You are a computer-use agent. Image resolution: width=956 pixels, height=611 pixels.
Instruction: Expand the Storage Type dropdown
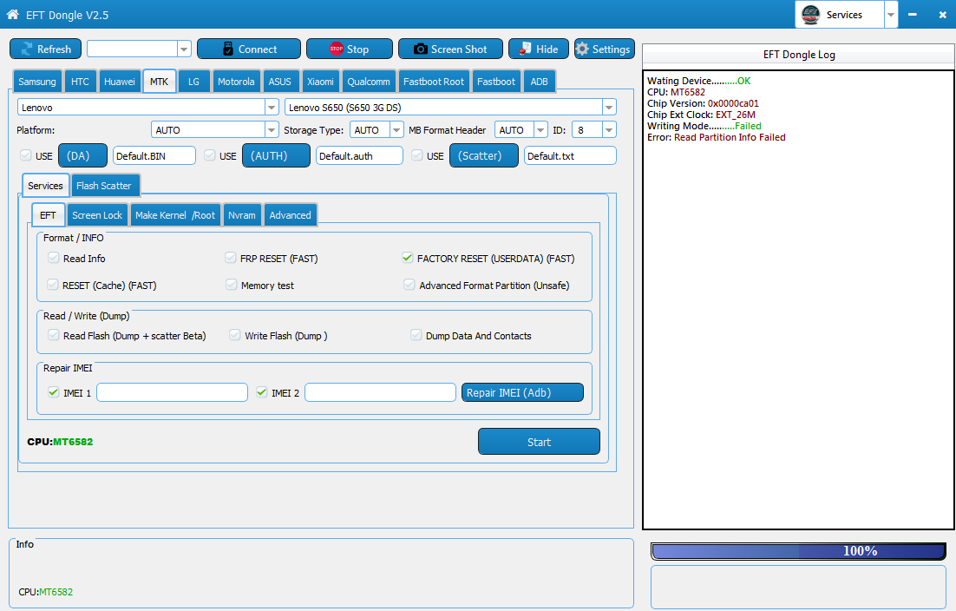tap(396, 130)
